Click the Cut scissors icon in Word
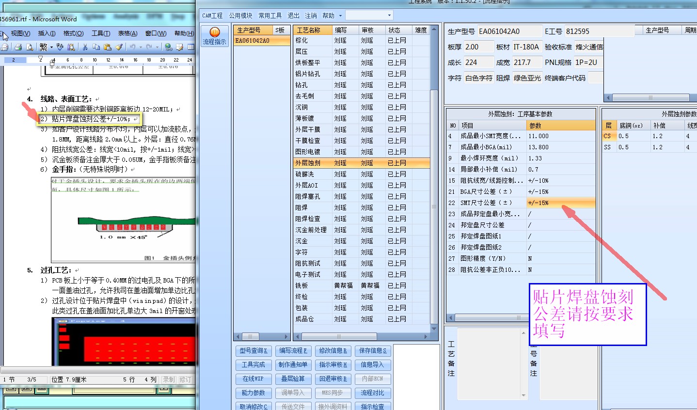This screenshot has width=697, height=410. coord(85,47)
